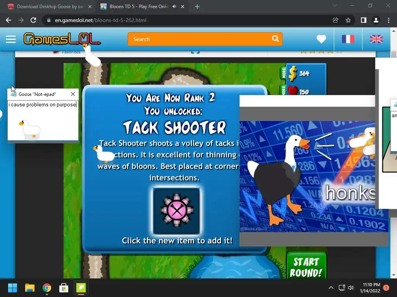Toggle the browser side panel
The image size is (397, 297).
(x=364, y=20)
